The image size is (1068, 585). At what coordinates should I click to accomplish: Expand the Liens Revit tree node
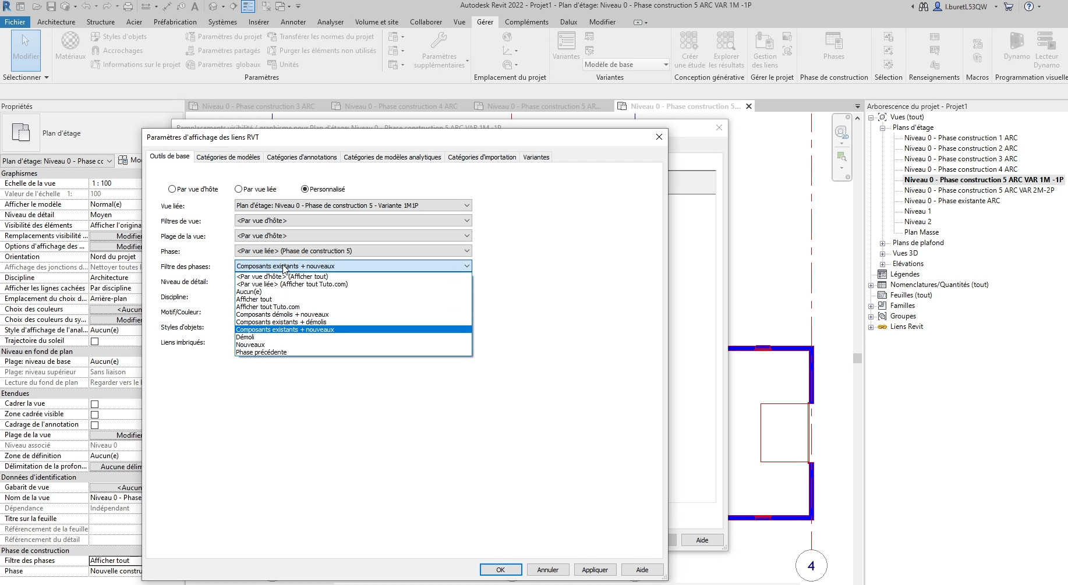pos(871,327)
